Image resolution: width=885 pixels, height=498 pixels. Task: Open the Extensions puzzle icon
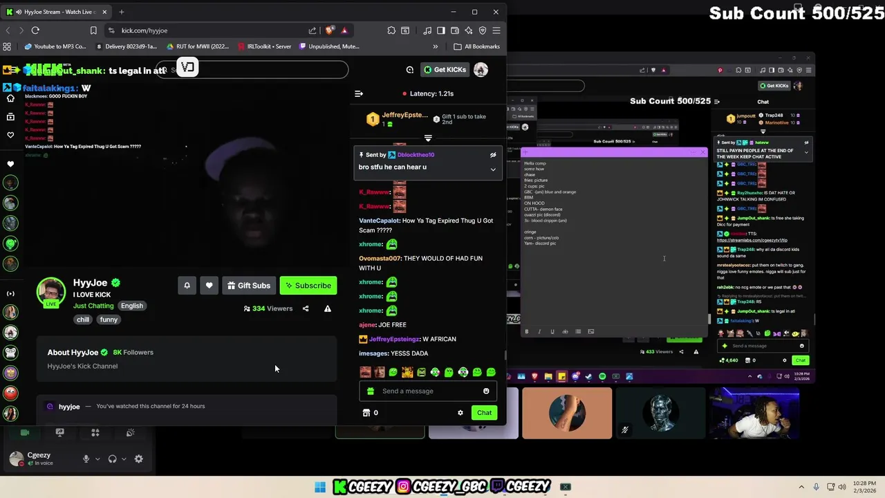click(x=391, y=30)
